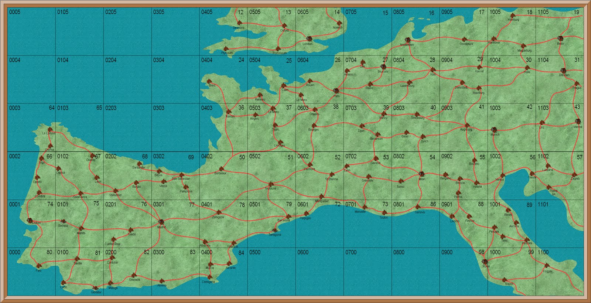Screen dimensions: 591x303
Task: Click the "Hamburg" city name label
Action: click(x=513, y=20)
